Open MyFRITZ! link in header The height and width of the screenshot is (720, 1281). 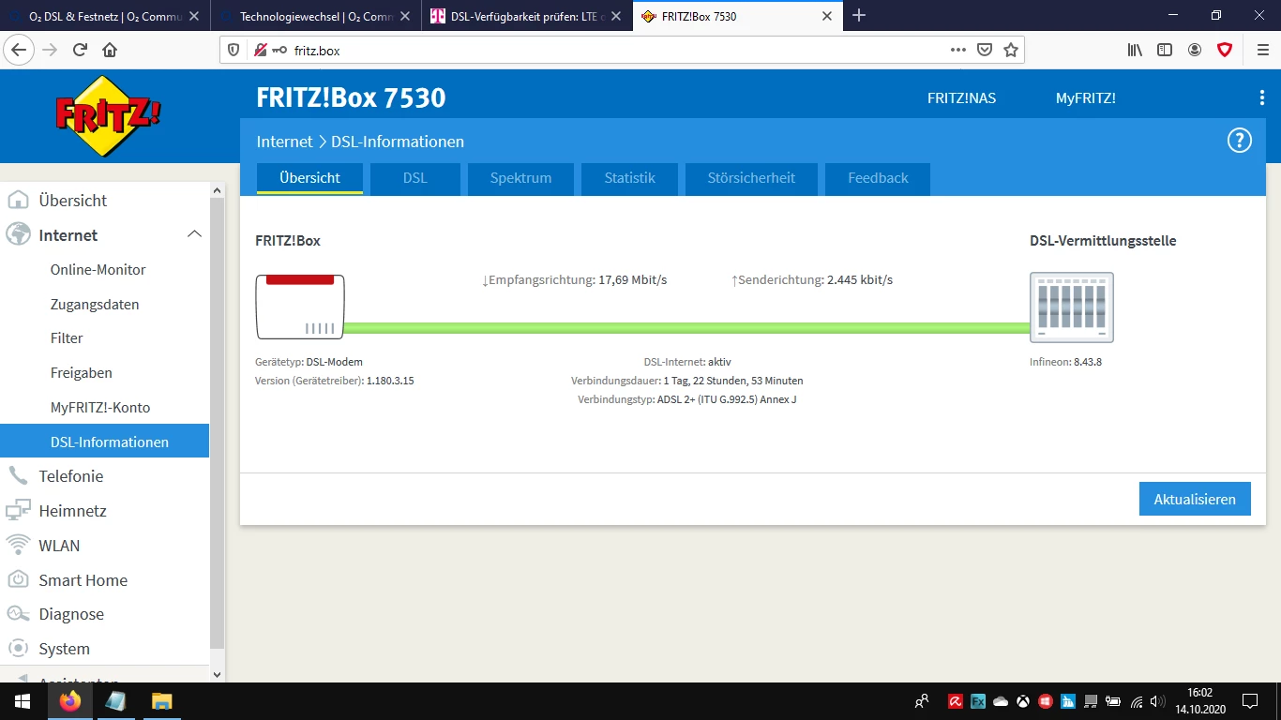[1086, 98]
